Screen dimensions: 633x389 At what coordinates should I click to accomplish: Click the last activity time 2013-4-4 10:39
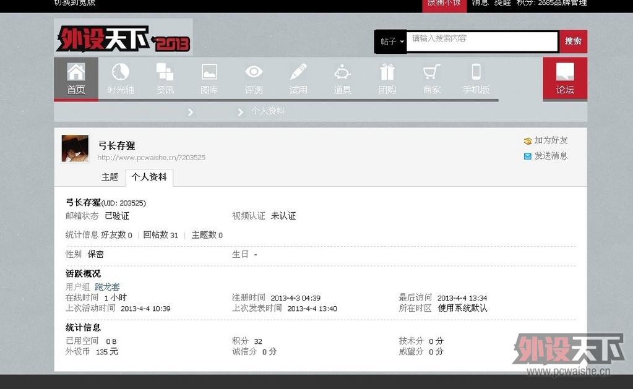[x=145, y=309]
